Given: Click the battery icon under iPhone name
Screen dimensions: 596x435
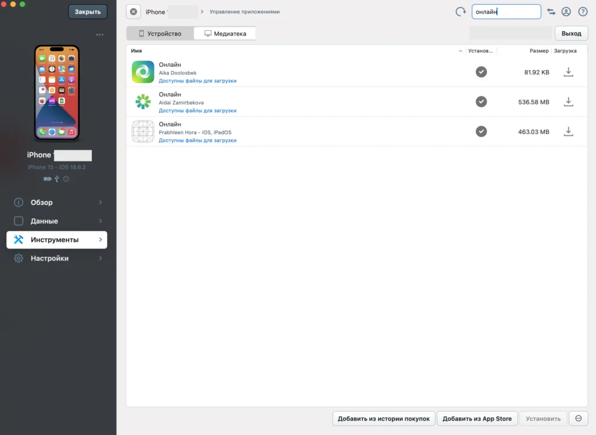Looking at the screenshot, I should pyautogui.click(x=47, y=179).
